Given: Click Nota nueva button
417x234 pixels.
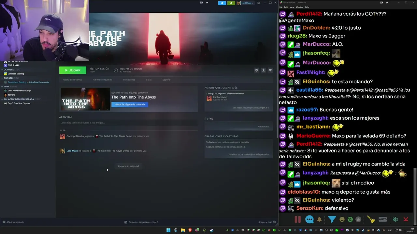Looking at the screenshot, I should pyautogui.click(x=264, y=126).
